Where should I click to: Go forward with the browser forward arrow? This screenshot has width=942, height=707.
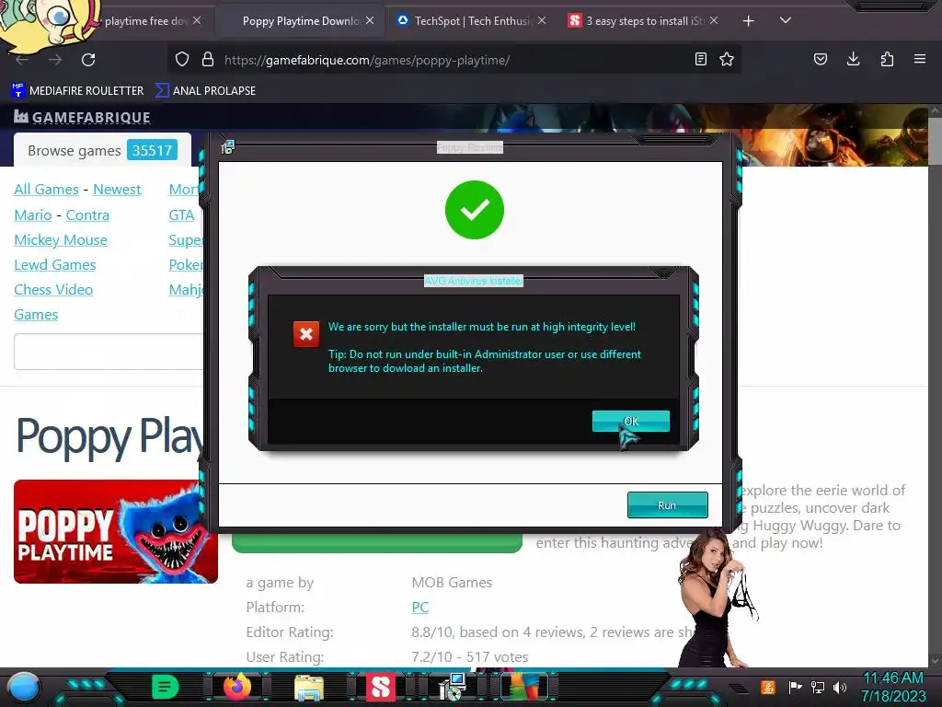point(55,60)
